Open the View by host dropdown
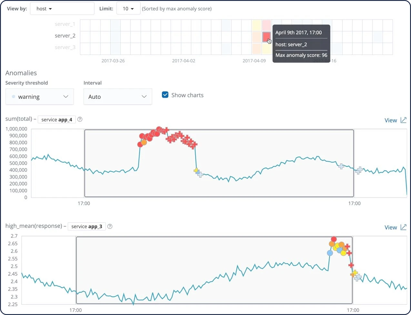 (62, 9)
